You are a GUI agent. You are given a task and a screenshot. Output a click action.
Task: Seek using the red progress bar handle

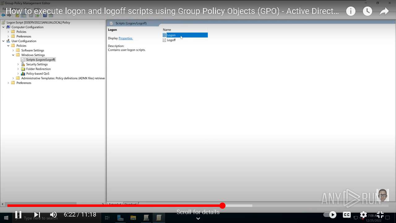tap(222, 206)
